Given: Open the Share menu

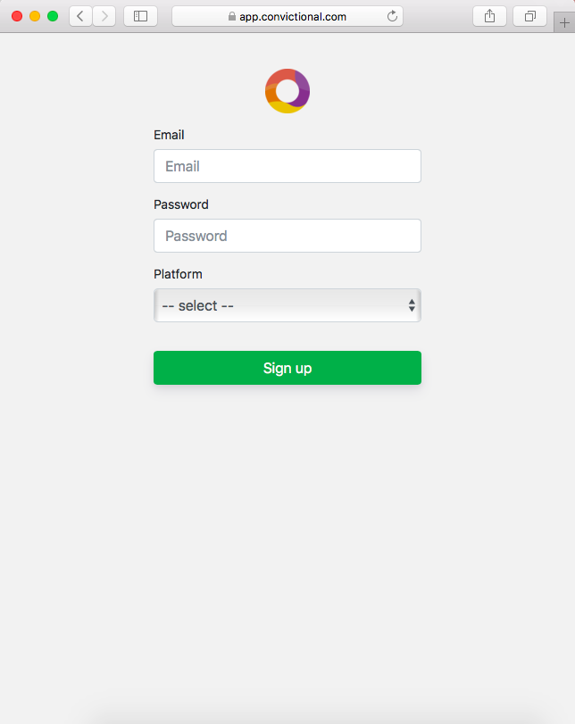Looking at the screenshot, I should click(489, 16).
